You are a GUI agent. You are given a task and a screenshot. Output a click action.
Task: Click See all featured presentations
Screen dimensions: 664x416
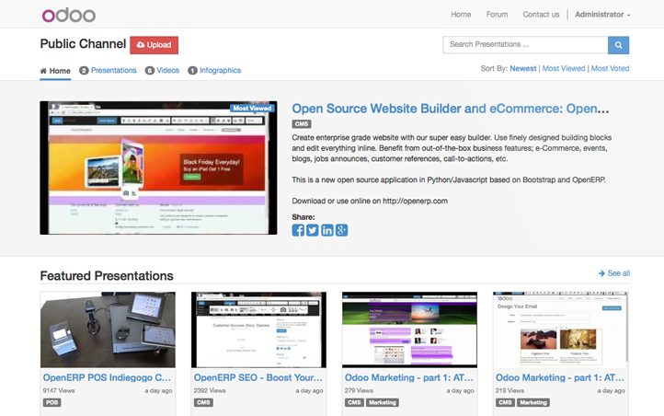(x=614, y=273)
